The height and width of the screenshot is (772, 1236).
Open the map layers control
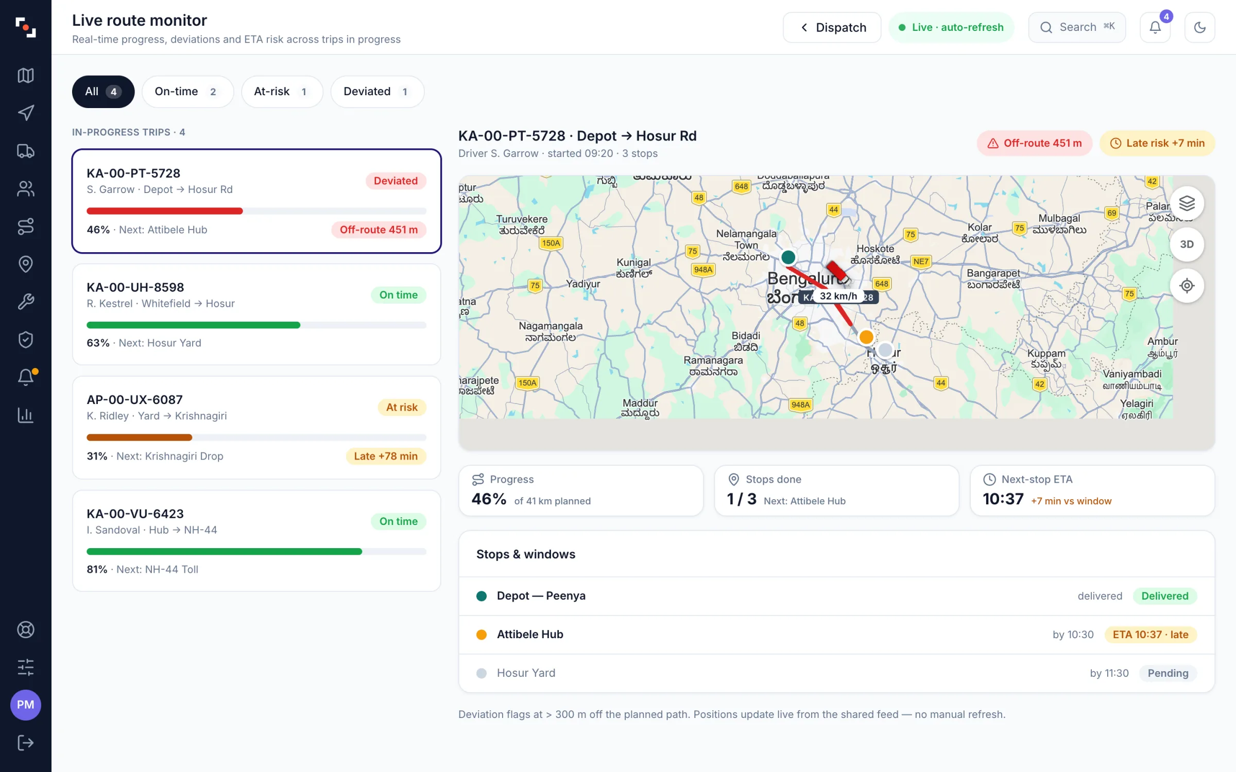[1187, 203]
